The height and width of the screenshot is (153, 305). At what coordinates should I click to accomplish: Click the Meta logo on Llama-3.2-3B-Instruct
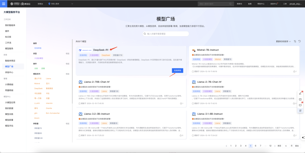coord(80,114)
